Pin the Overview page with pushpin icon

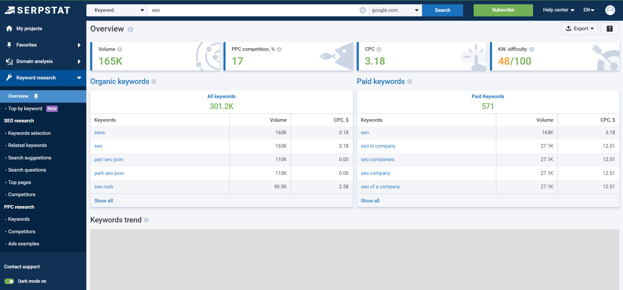coord(36,96)
